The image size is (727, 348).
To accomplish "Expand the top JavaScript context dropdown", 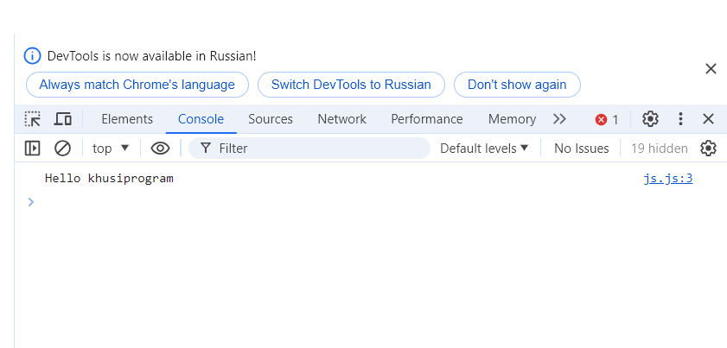I will point(111,148).
